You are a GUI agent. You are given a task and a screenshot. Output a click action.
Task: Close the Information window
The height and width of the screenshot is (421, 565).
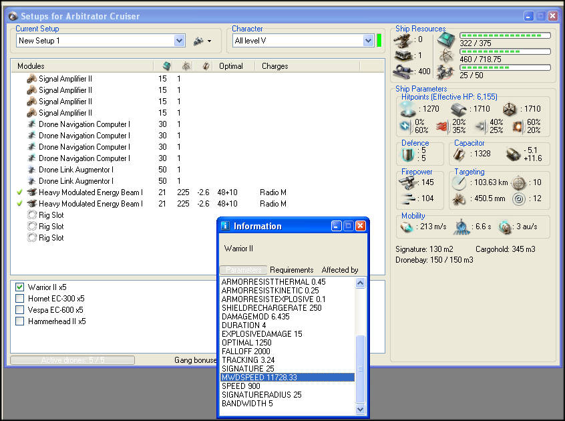click(x=361, y=226)
